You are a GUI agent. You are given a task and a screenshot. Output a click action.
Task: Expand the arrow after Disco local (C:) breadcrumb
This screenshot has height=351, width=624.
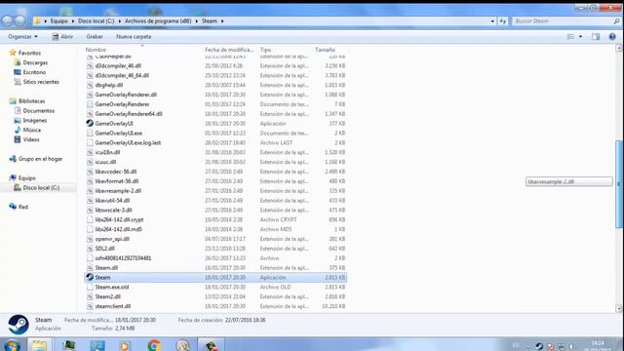point(119,21)
